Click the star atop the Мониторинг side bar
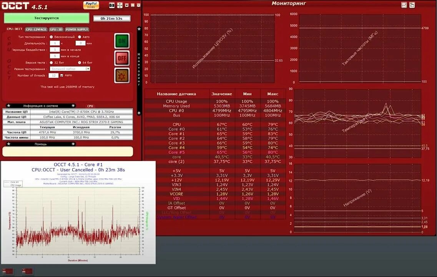Screen dimensions: 437x277 (139, 29)
